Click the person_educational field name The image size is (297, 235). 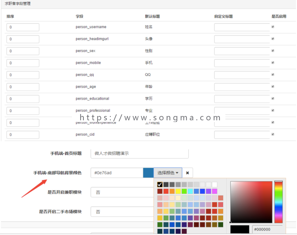click(x=92, y=99)
